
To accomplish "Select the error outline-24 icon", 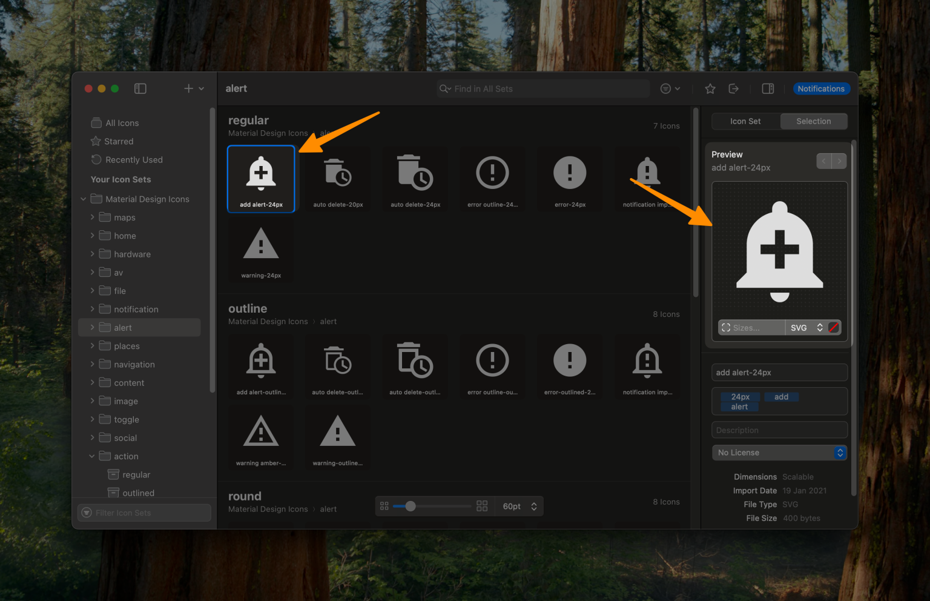I will click(492, 179).
